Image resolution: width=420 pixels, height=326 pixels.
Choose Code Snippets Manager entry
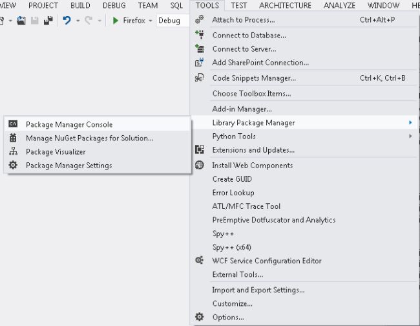click(x=304, y=78)
